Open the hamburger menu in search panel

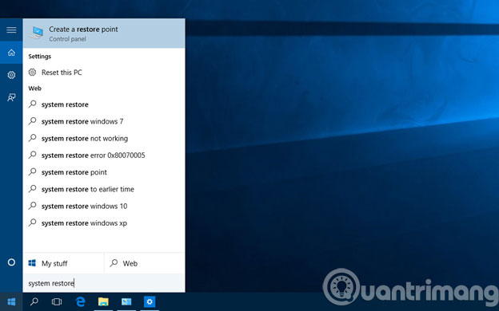click(11, 30)
